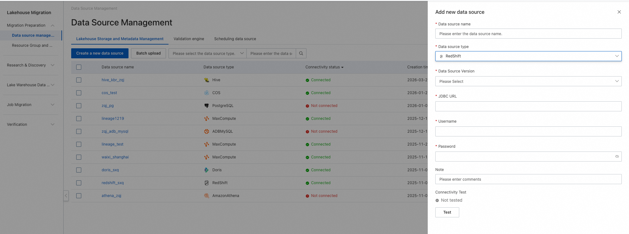Switch to the Validation engine tab
Image resolution: width=629 pixels, height=234 pixels.
pos(189,39)
